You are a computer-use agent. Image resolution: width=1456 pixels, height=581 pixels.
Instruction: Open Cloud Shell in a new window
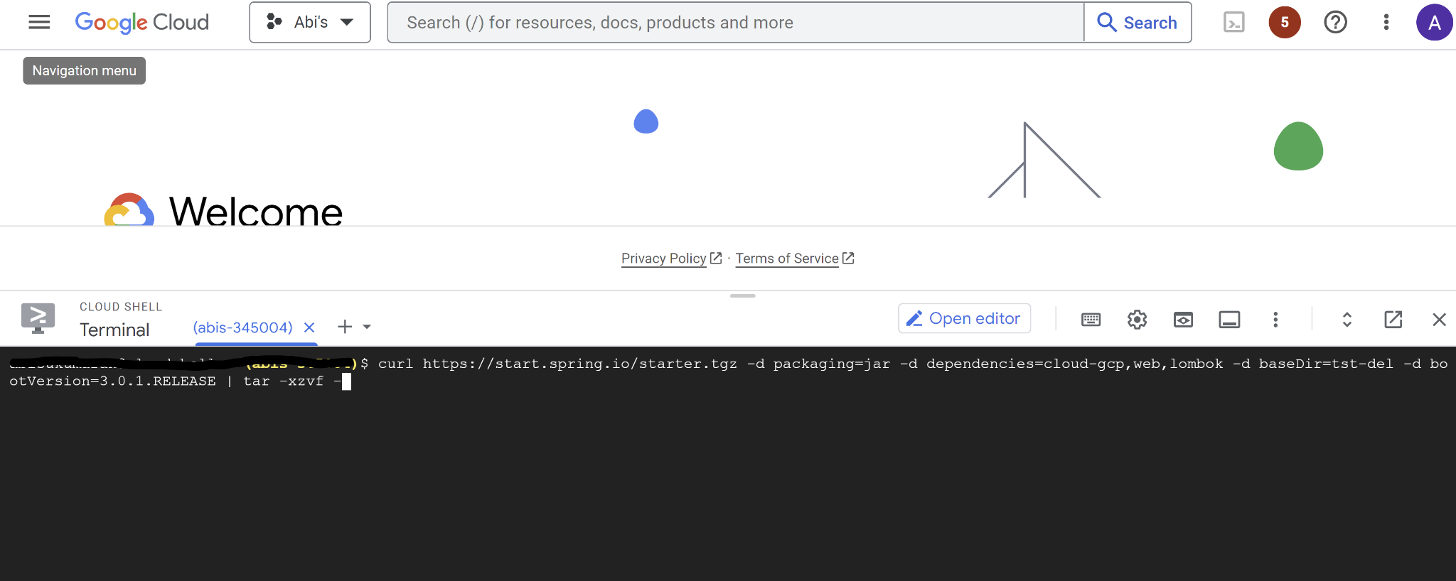[x=1393, y=320]
